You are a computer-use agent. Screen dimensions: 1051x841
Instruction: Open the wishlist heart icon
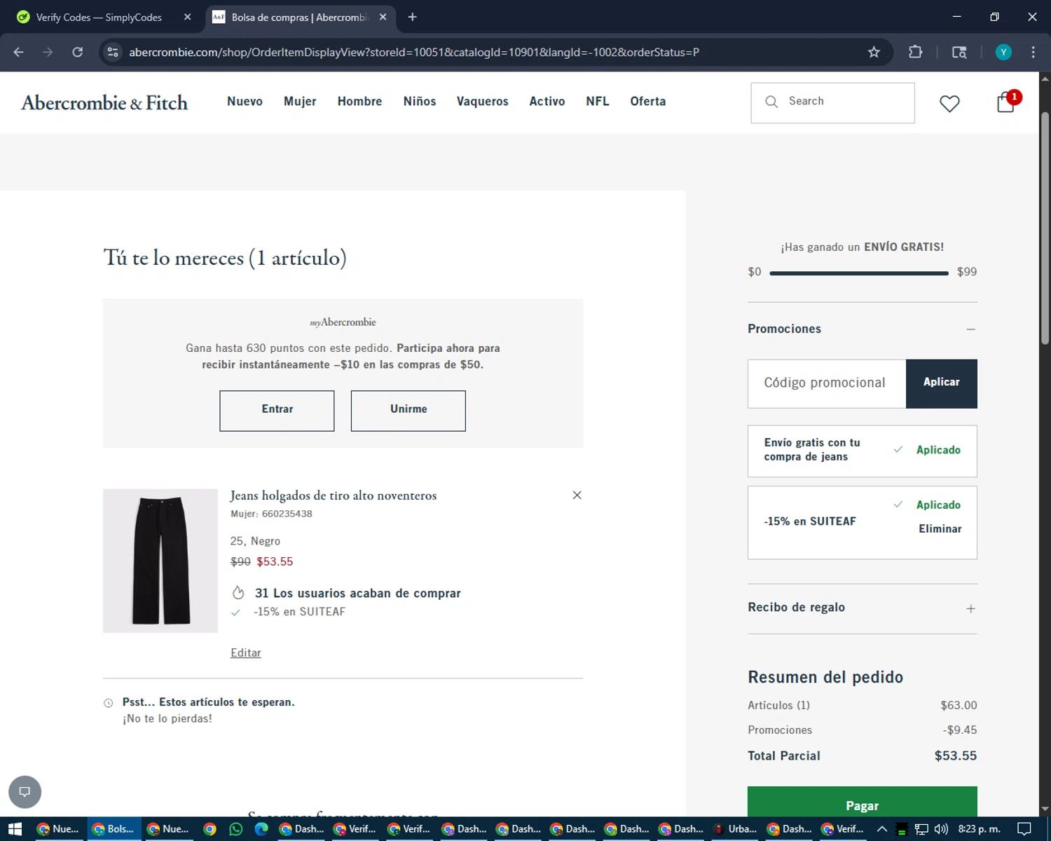949,104
